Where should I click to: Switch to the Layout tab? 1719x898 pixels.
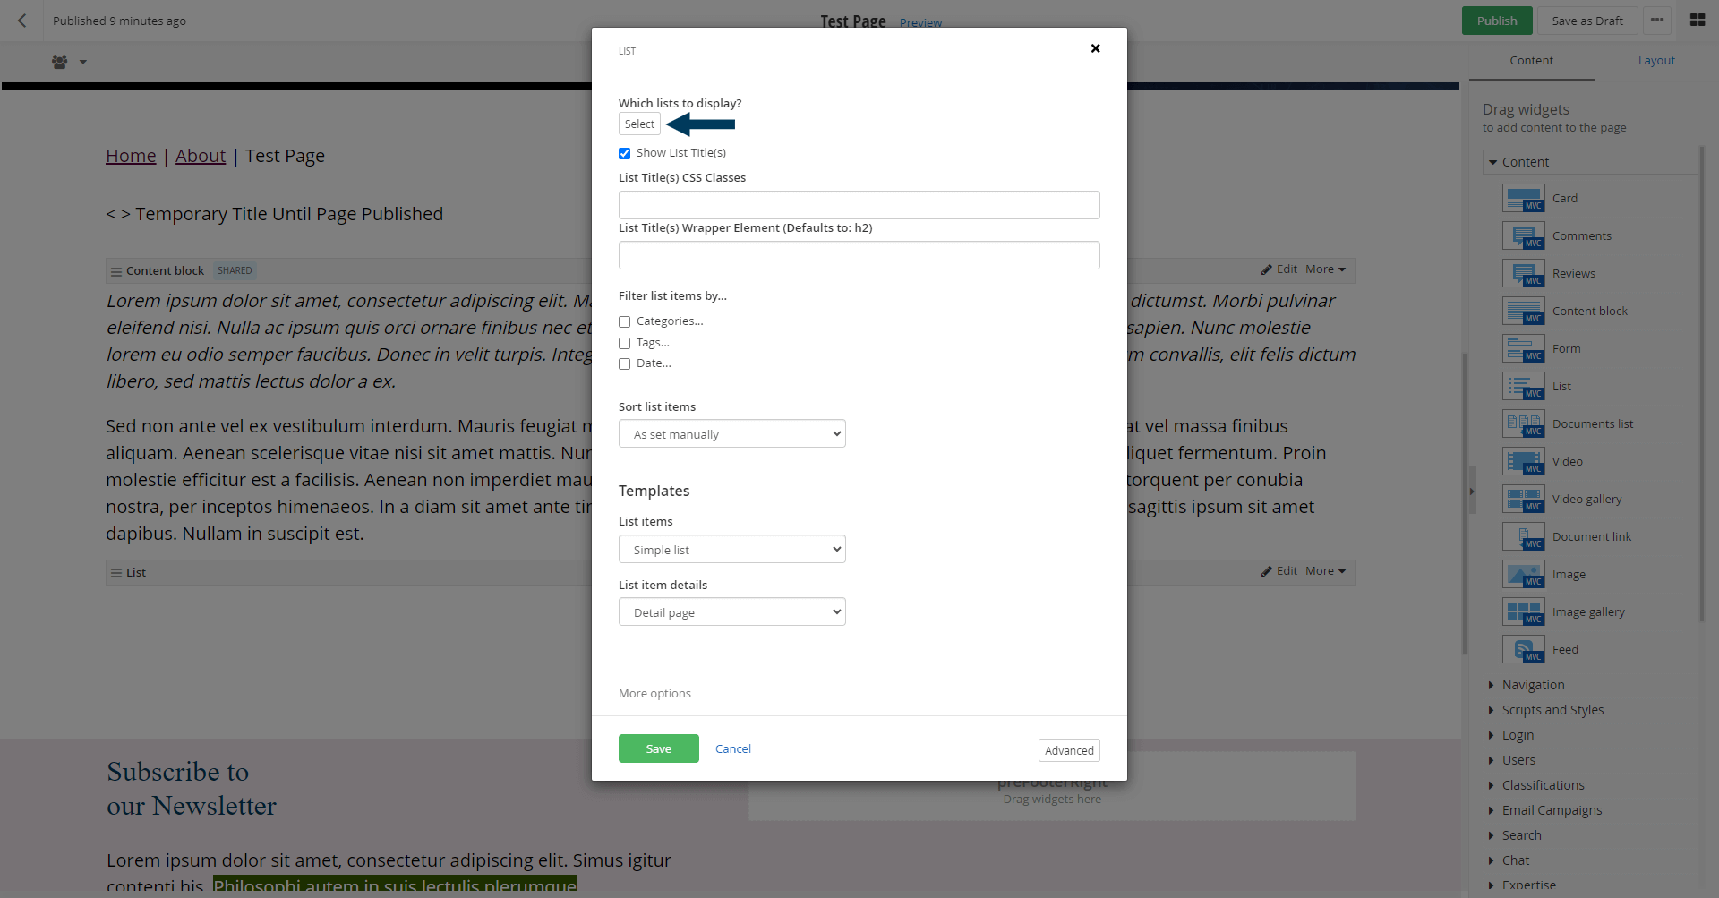(1656, 61)
